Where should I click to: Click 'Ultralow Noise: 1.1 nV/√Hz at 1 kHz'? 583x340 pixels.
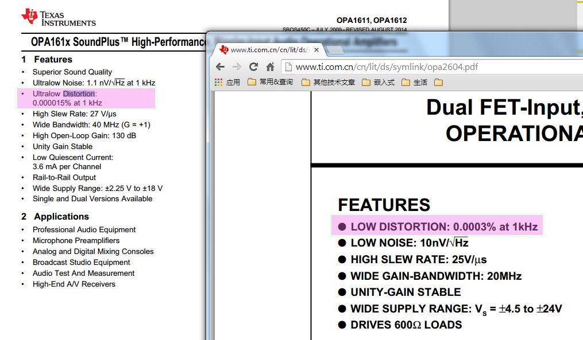(x=94, y=83)
